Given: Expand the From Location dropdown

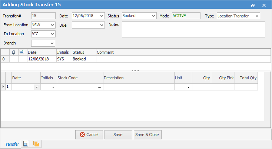Looking at the screenshot, I should pos(52,25).
